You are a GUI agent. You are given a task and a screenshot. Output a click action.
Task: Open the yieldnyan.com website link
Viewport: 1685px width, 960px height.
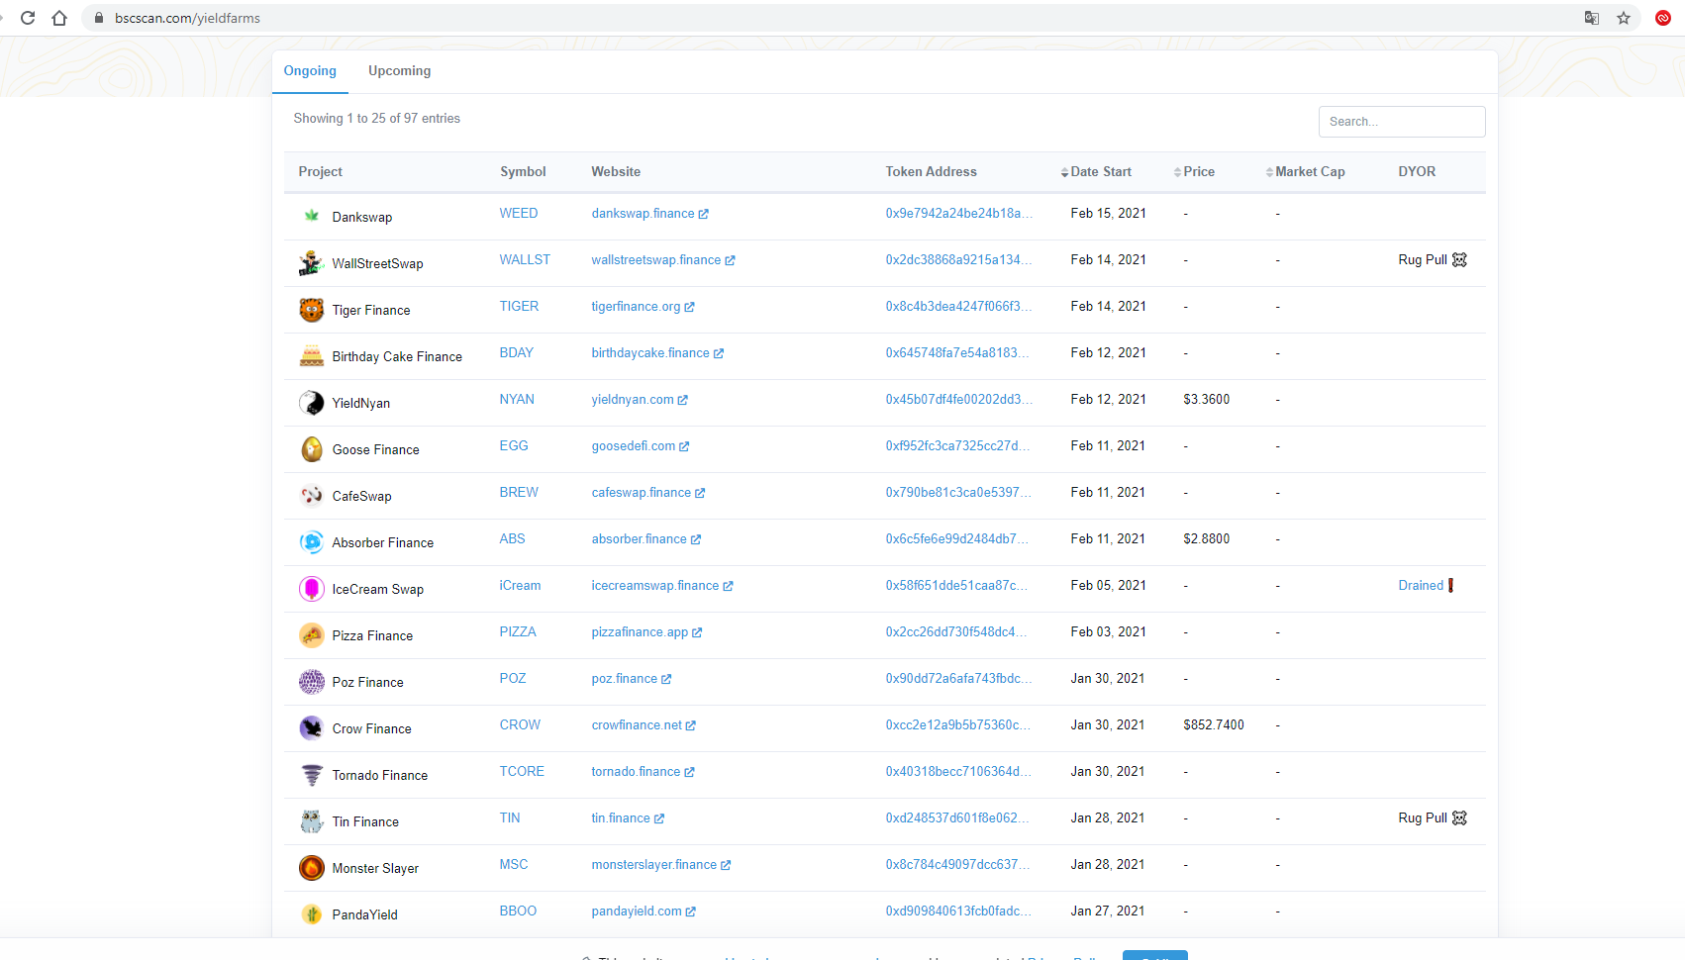pos(640,399)
